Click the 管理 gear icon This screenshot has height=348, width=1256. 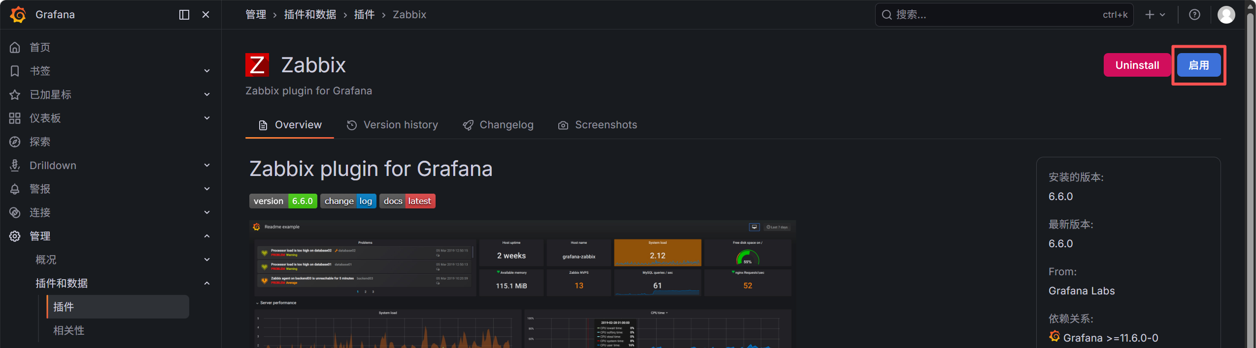point(15,236)
